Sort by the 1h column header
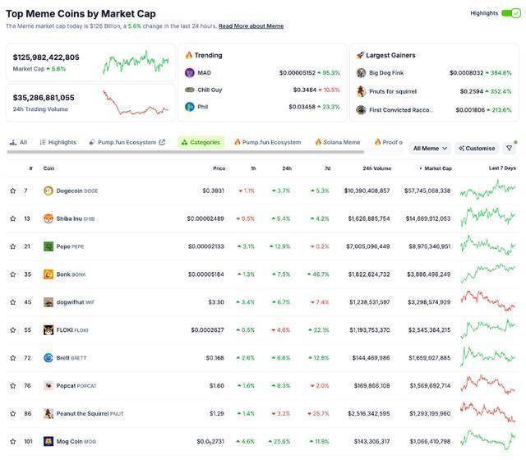The image size is (526, 460). 253,168
